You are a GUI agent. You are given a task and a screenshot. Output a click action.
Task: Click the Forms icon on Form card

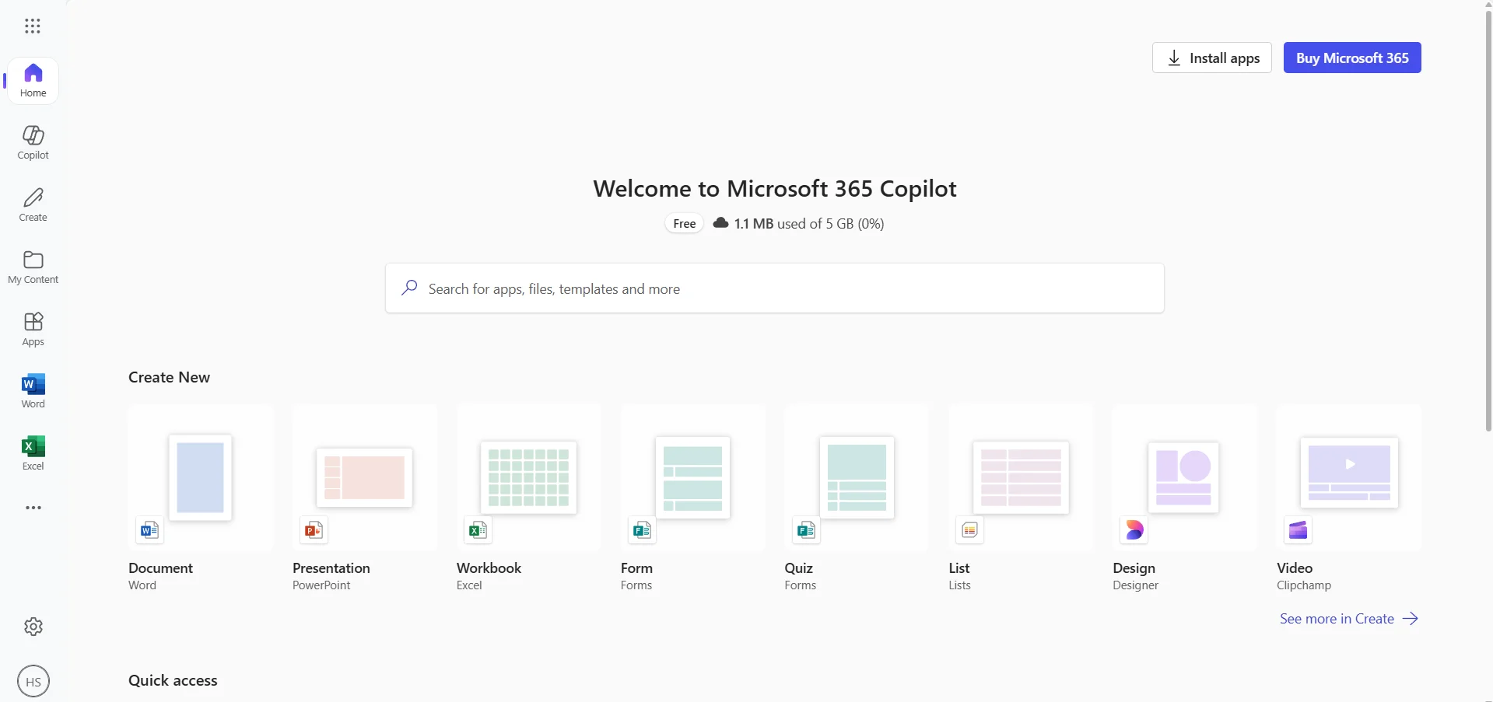(642, 530)
